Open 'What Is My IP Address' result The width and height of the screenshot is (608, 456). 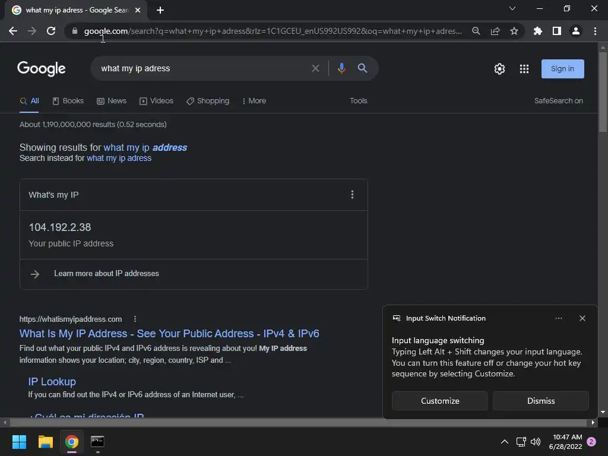pos(169,334)
